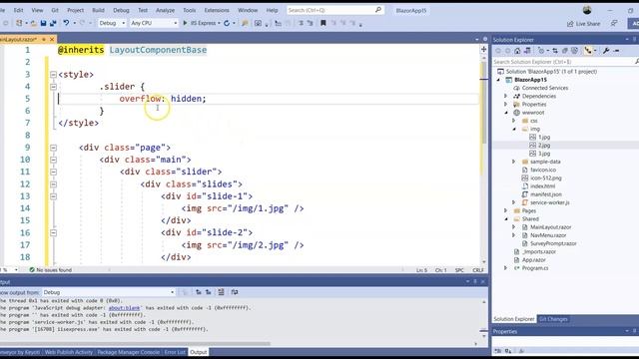
Task: Click the split editor plus icon
Action: click(483, 49)
